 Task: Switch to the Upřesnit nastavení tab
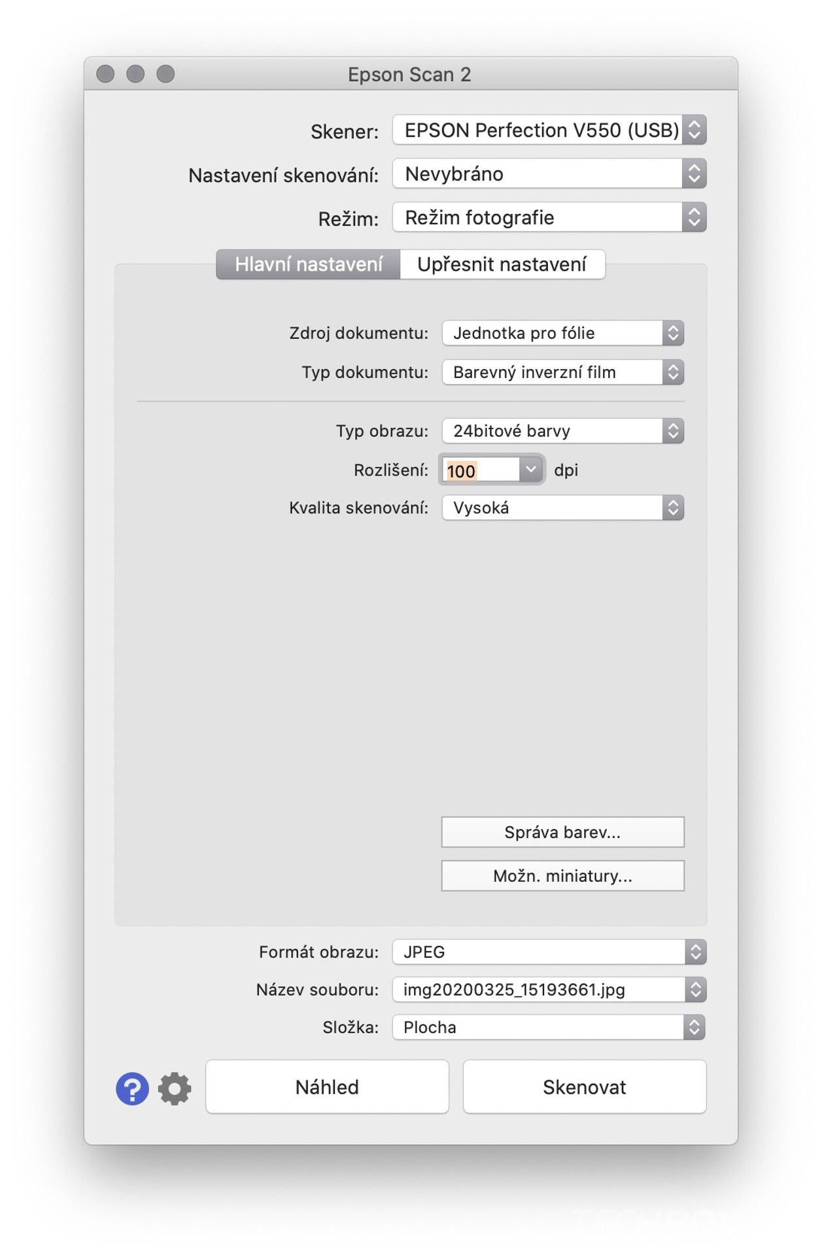tap(502, 264)
